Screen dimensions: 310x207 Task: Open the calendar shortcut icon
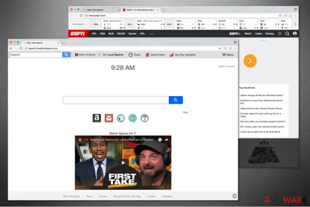tap(145, 118)
